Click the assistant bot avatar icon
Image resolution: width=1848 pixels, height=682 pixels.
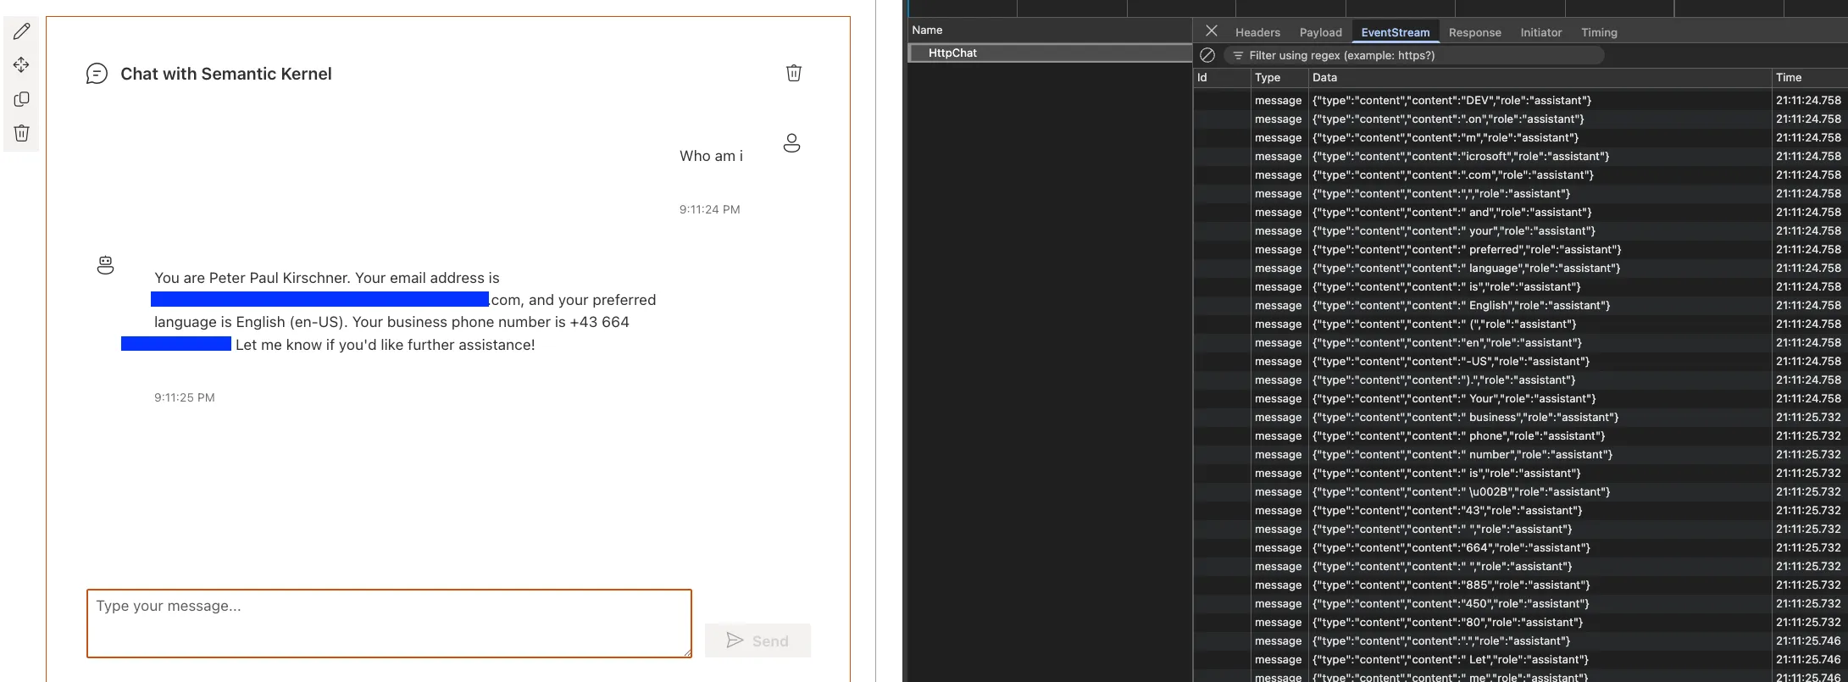coord(105,266)
